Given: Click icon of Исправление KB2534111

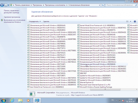Looking at the screenshot, I should pyautogui.click(x=79, y=62).
